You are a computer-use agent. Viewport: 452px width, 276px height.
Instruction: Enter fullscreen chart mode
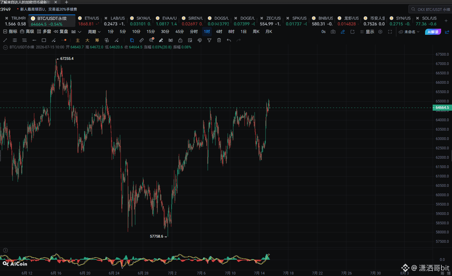point(390,32)
